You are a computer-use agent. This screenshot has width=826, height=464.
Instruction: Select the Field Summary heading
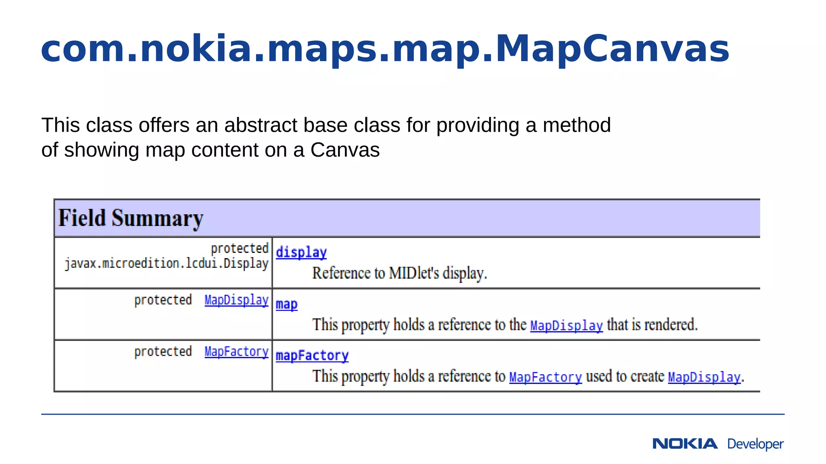click(x=131, y=218)
